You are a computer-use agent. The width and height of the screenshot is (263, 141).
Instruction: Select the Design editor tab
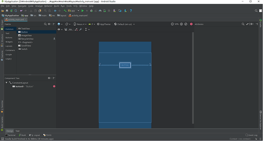tap(10, 131)
